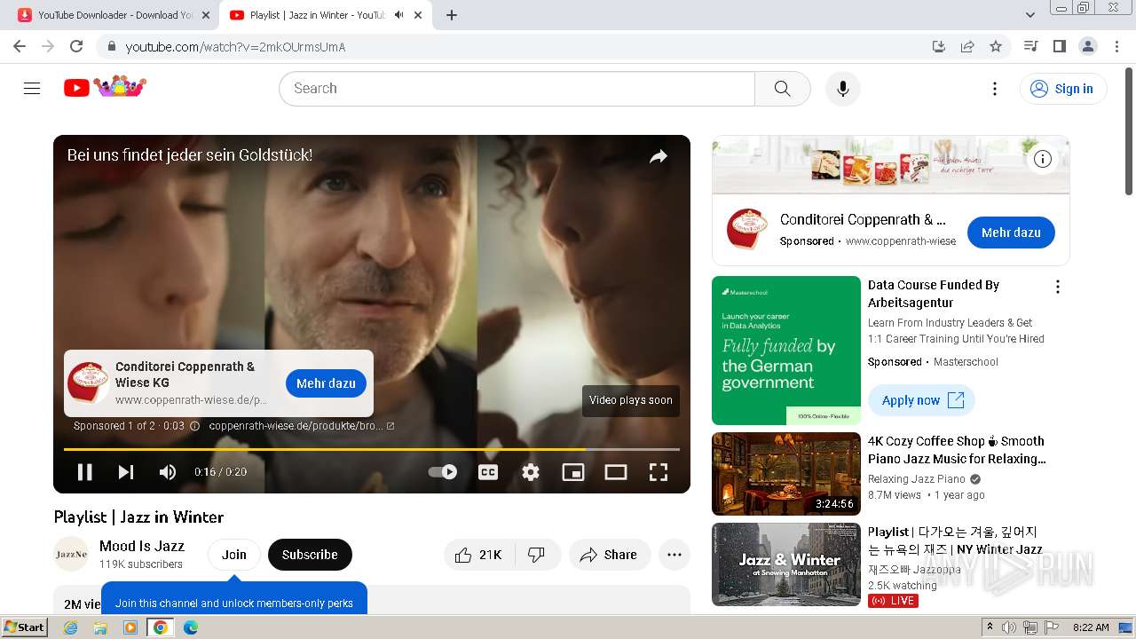Click the Subscribe button
The image size is (1136, 639).
310,555
